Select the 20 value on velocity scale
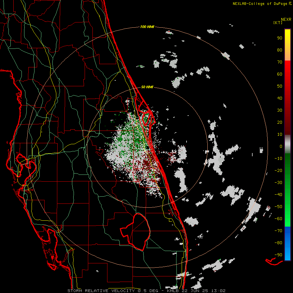Screen dimensions: 293x293 280,122
